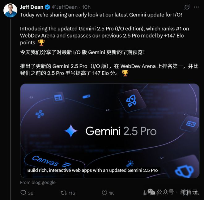Open the @JeffDean handle link

coord(65,7)
